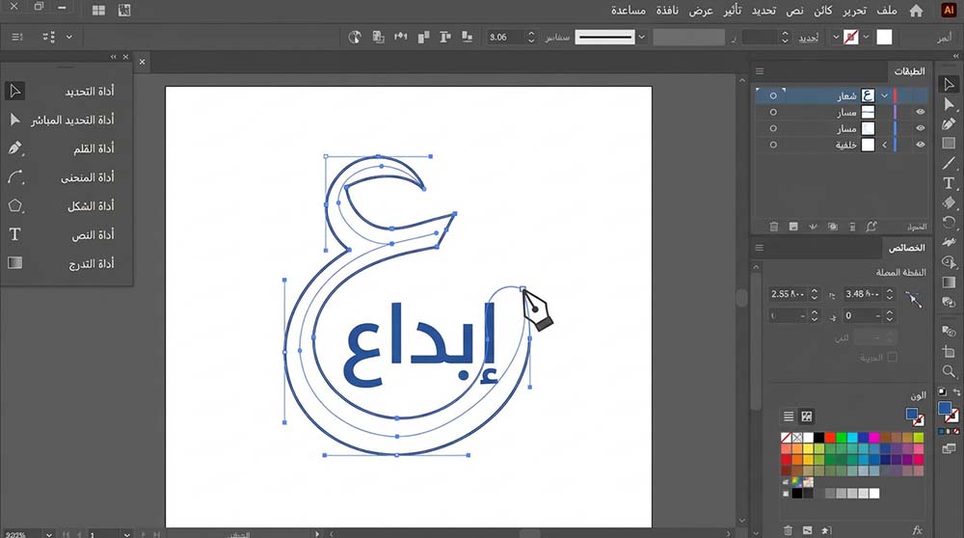Click the Selection arrow in the right toolbar
Screen dimensions: 964x538
pyautogui.click(x=949, y=84)
